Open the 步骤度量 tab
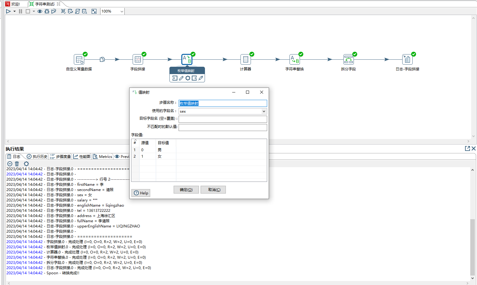This screenshot has height=285, width=477. [x=60, y=156]
